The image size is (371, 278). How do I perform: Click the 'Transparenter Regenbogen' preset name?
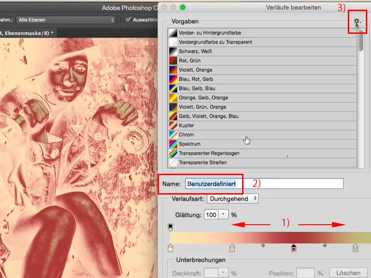(209, 153)
